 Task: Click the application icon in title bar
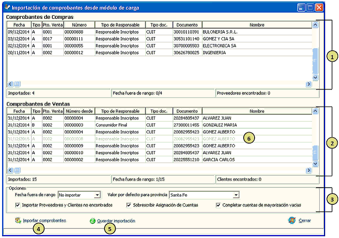pyautogui.click(x=7, y=8)
